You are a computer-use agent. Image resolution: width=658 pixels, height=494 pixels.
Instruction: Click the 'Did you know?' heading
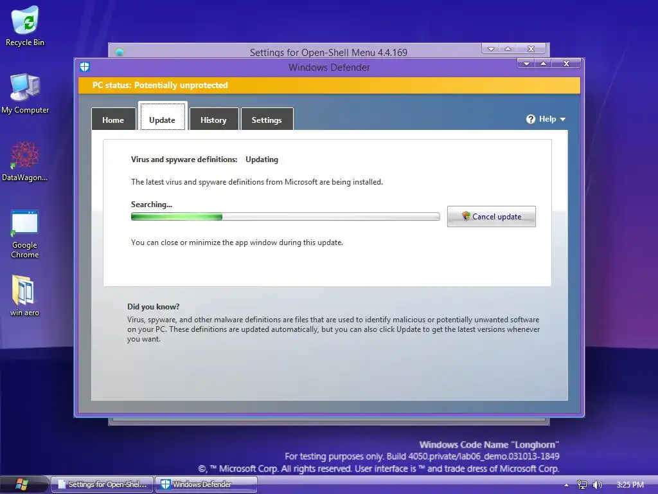point(153,307)
